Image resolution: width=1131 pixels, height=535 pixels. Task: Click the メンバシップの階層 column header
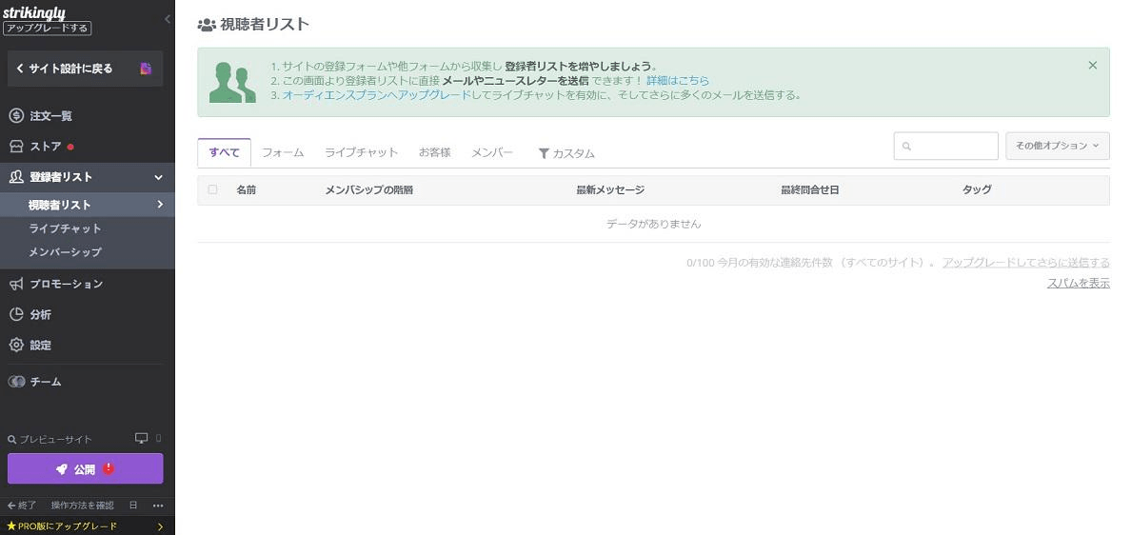pyautogui.click(x=369, y=190)
